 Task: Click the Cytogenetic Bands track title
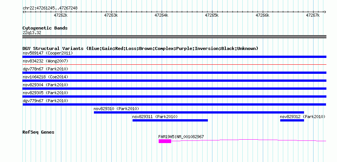[x=45, y=28]
